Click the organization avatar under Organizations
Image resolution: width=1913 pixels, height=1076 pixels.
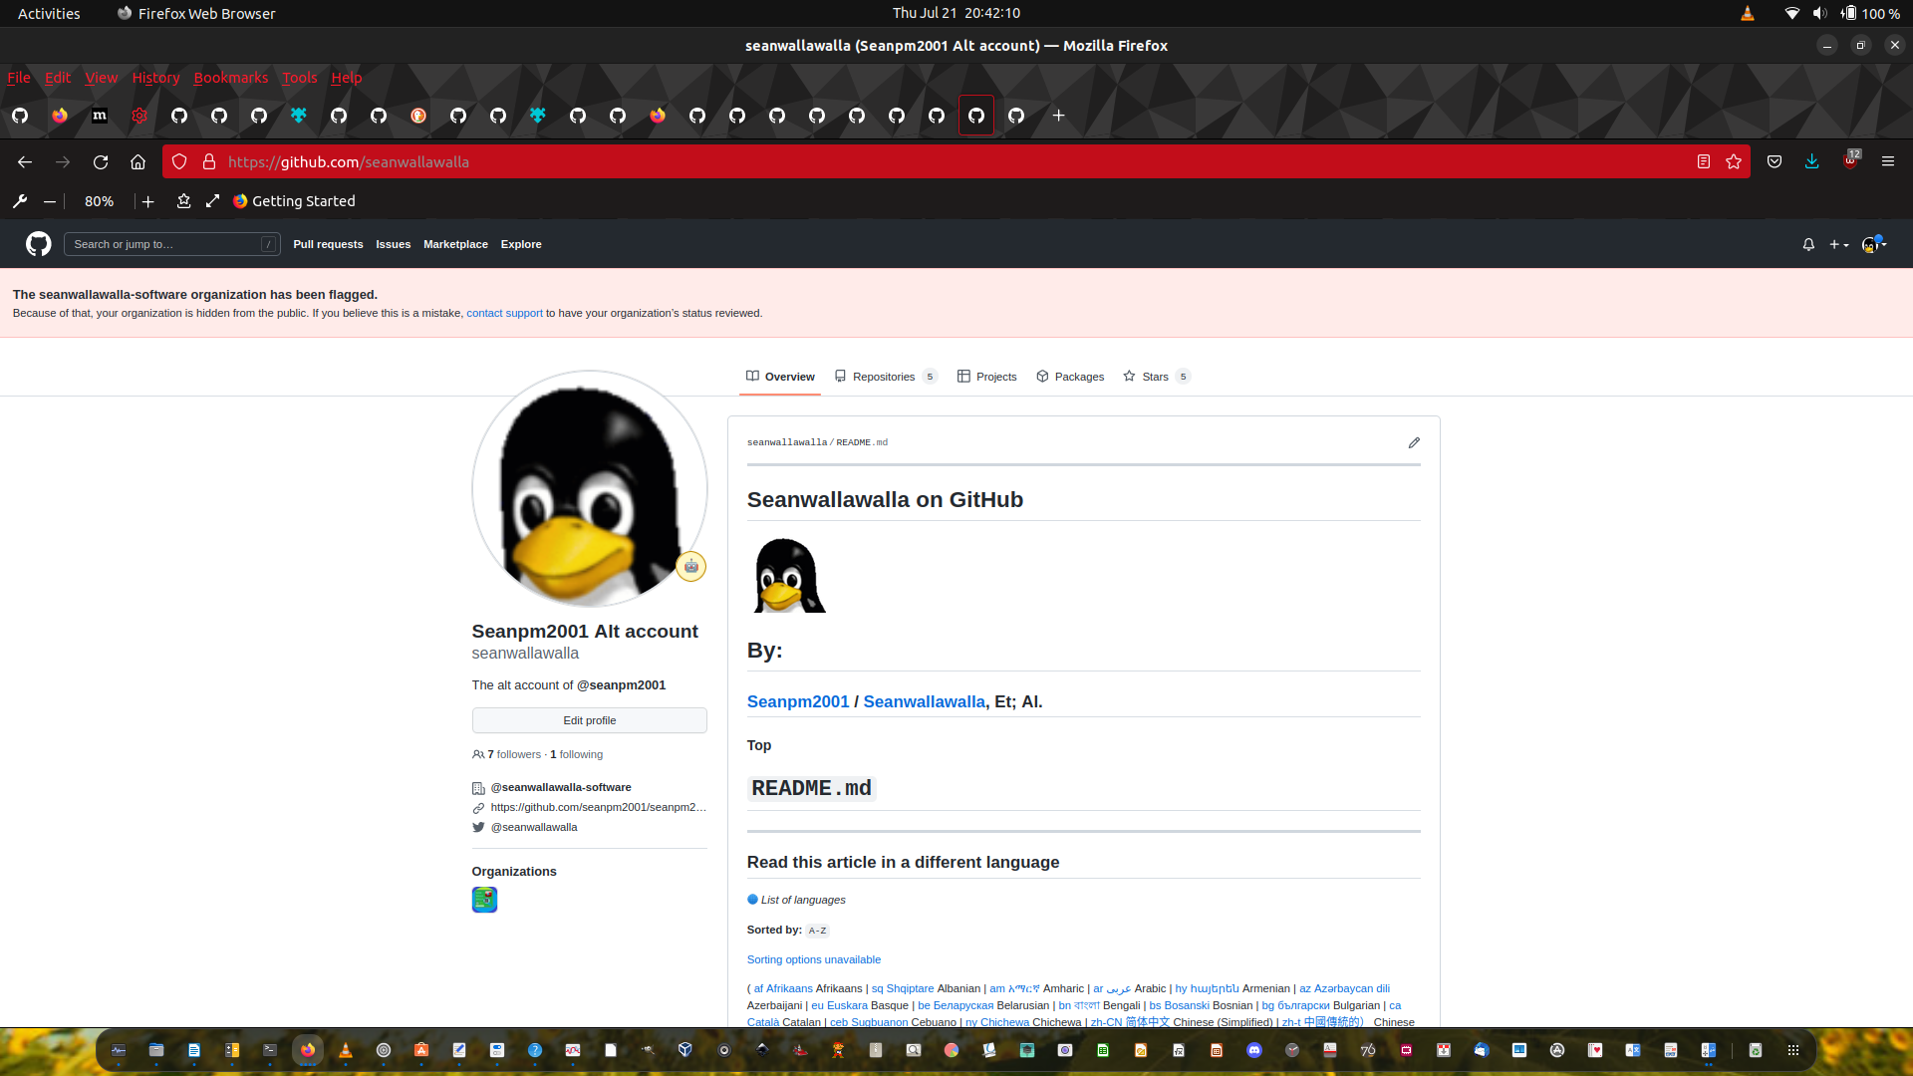tap(484, 900)
